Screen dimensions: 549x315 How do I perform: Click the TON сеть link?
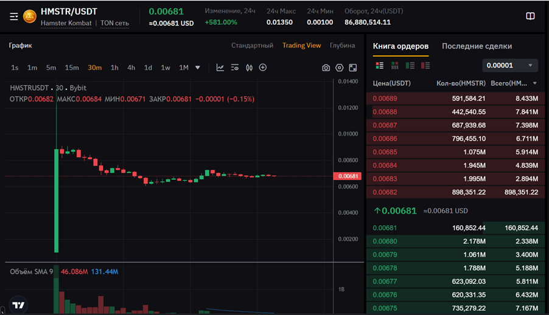coord(114,23)
